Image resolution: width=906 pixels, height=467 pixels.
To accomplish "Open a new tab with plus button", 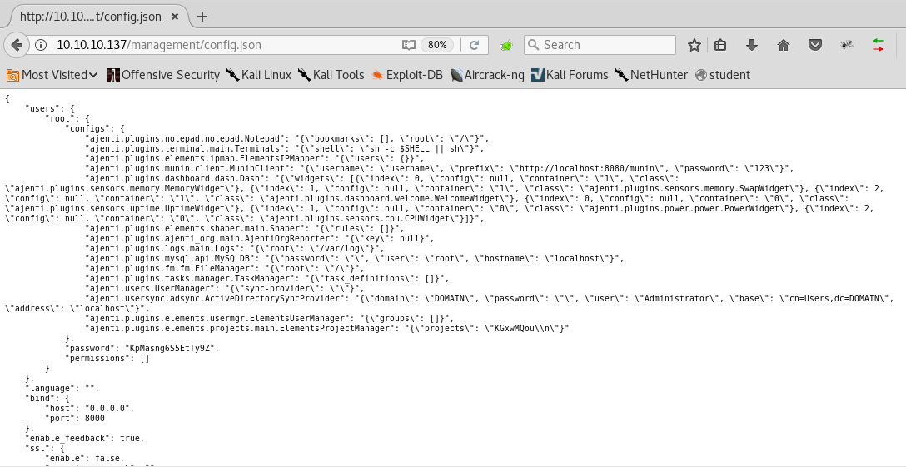I will (202, 16).
